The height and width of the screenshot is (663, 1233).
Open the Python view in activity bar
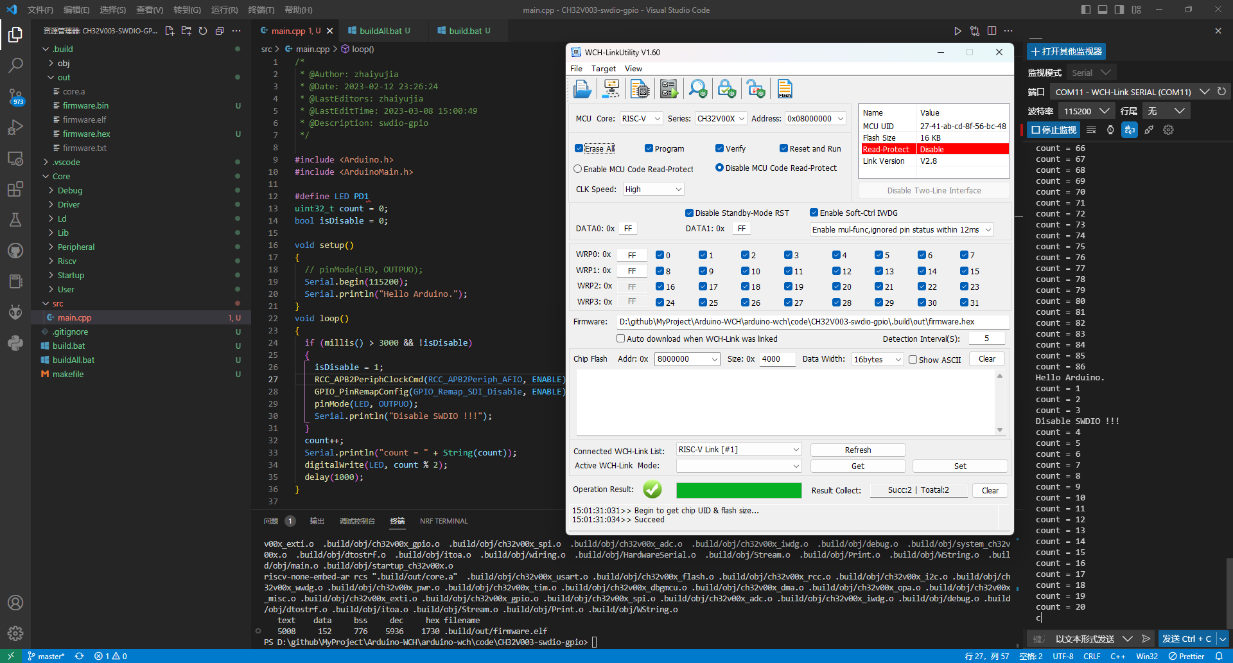click(x=15, y=343)
